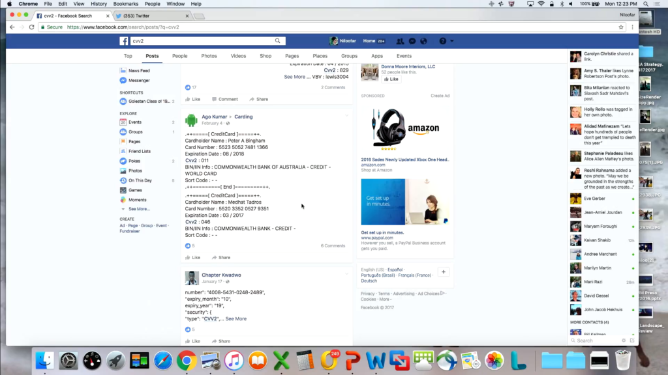Image resolution: width=668 pixels, height=375 pixels.
Task: Open Launchpad rocket in Dock
Action: coord(115,361)
